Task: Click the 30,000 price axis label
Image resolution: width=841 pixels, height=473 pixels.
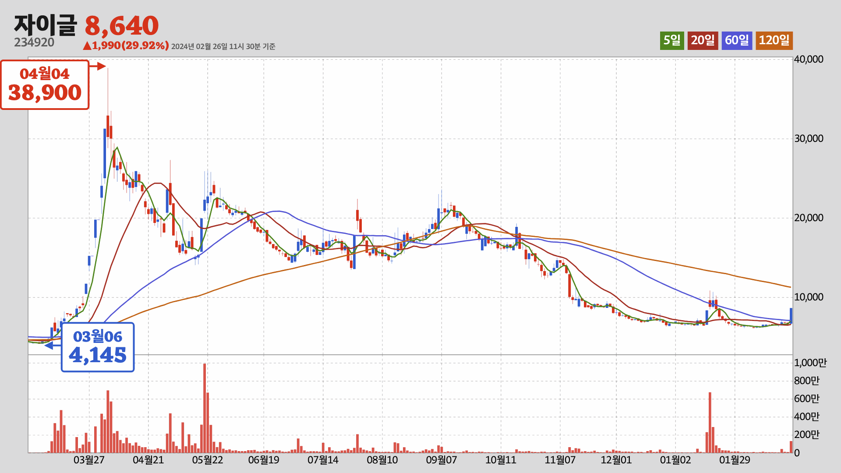Action: 809,138
